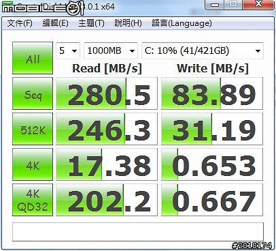Minimize the benchmark window
This screenshot has width=276, height=251.
tap(215, 4)
